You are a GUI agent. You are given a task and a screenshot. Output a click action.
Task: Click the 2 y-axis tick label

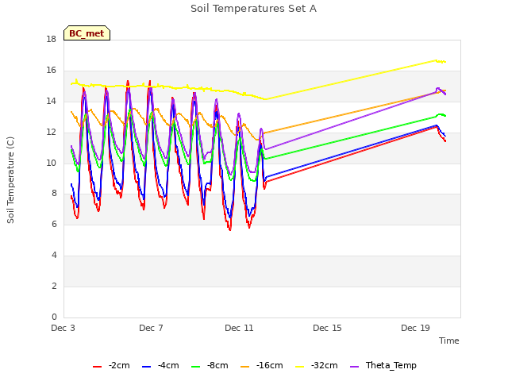(54, 286)
